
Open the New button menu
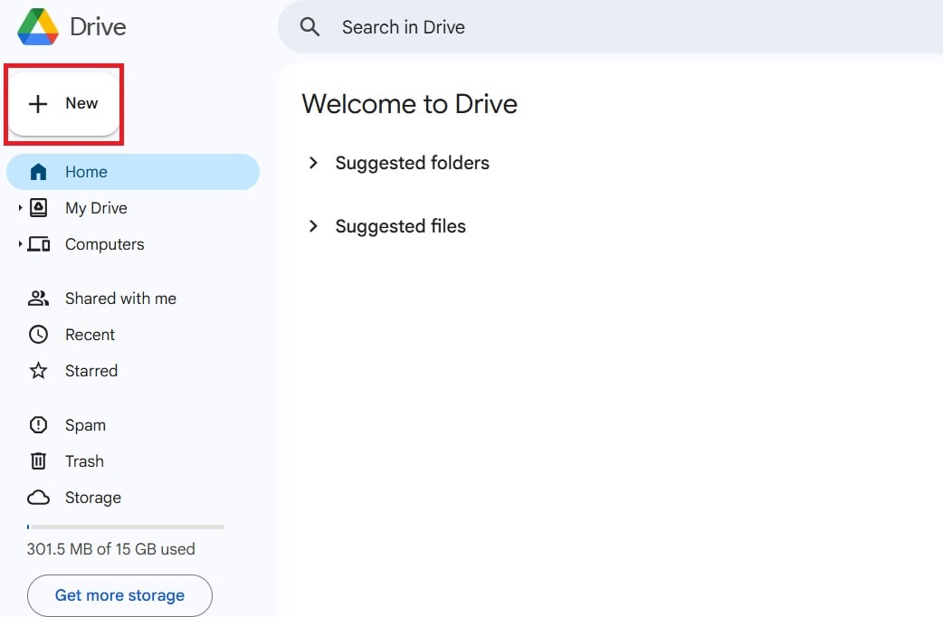pyautogui.click(x=64, y=104)
